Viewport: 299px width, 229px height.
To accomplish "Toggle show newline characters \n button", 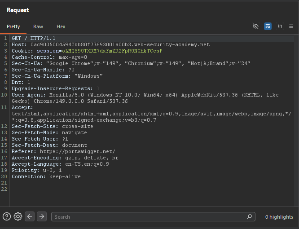I will tap(280, 26).
